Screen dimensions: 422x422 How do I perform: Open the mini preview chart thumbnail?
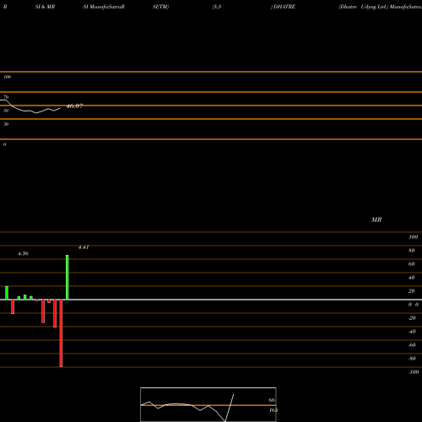[208, 404]
